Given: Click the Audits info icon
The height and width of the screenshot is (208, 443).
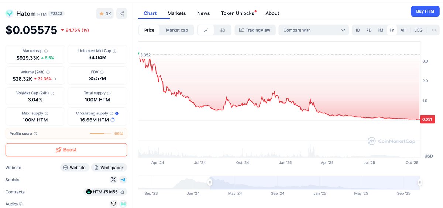Looking at the screenshot, I should point(21,204).
